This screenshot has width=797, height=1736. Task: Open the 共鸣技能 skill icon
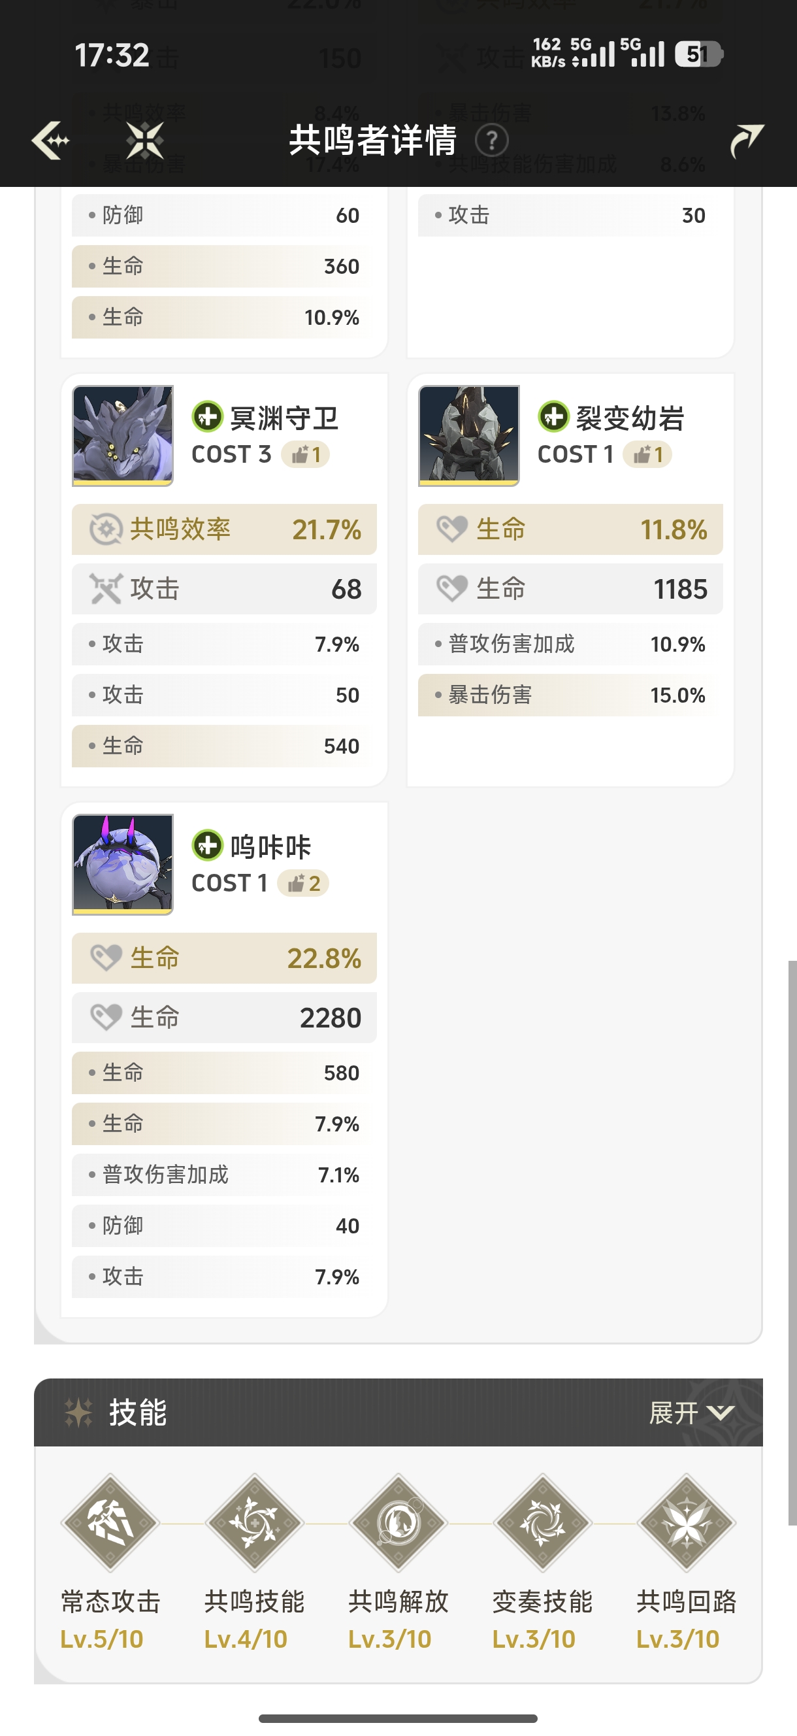[255, 1523]
